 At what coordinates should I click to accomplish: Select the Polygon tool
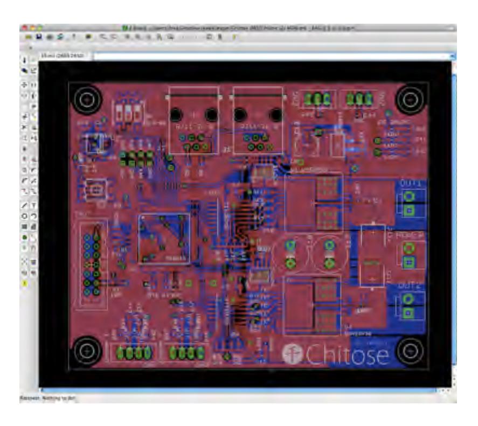tap(33, 227)
